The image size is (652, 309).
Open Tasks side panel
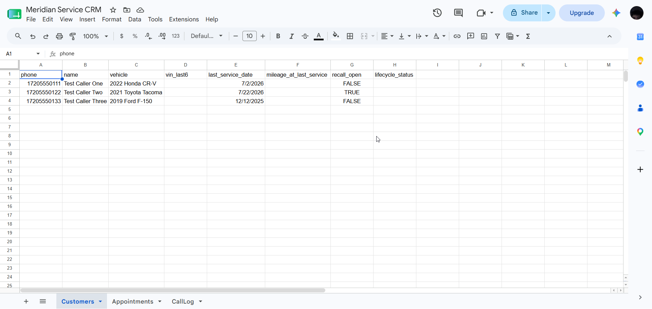pos(640,84)
